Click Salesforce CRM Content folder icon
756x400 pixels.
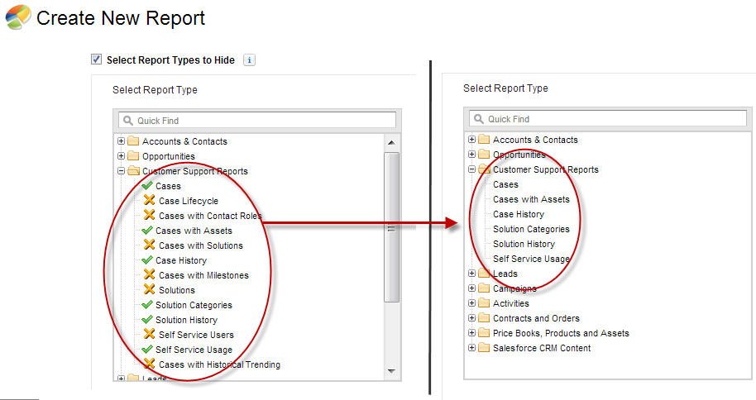click(484, 347)
